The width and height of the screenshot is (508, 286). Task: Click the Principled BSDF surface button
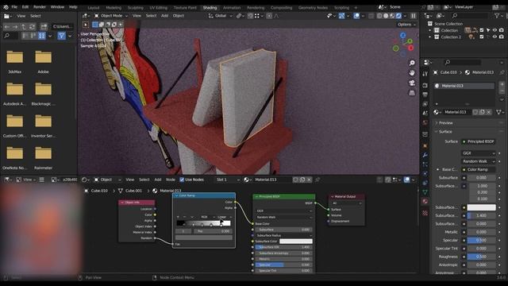click(x=478, y=141)
